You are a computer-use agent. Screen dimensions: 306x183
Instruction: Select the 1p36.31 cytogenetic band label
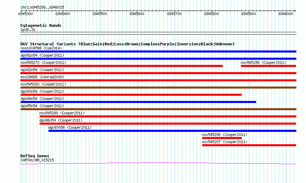28,30
